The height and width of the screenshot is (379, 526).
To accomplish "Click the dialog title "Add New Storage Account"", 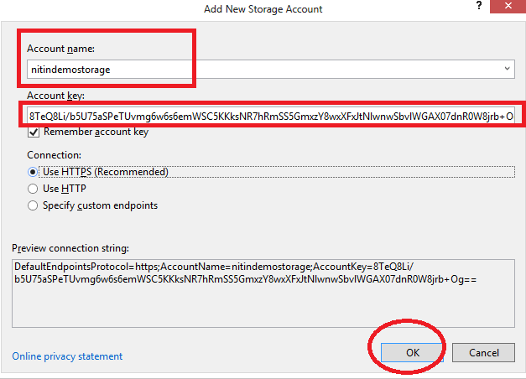I will [263, 9].
